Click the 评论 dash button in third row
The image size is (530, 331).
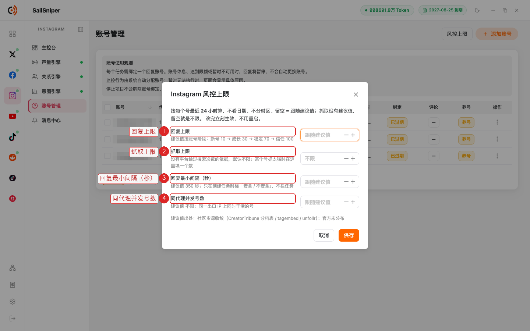[x=434, y=156]
